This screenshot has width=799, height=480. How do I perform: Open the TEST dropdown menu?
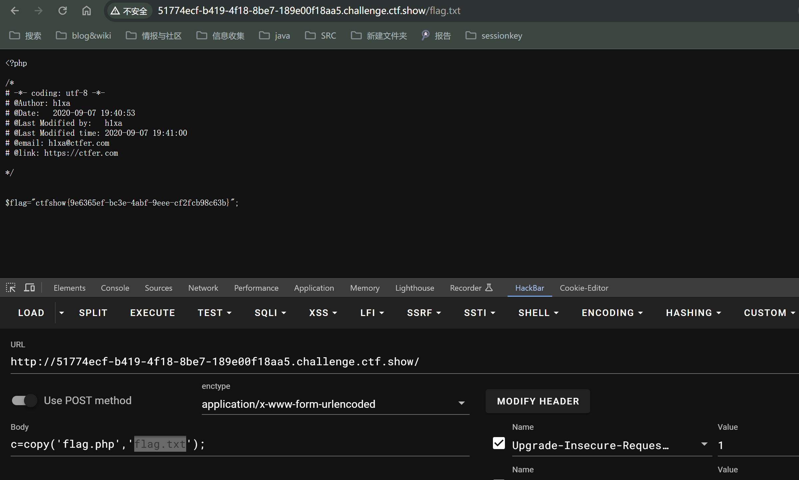(214, 313)
